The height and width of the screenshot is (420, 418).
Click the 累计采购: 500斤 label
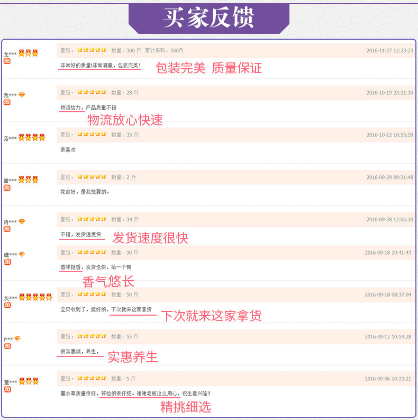(165, 50)
